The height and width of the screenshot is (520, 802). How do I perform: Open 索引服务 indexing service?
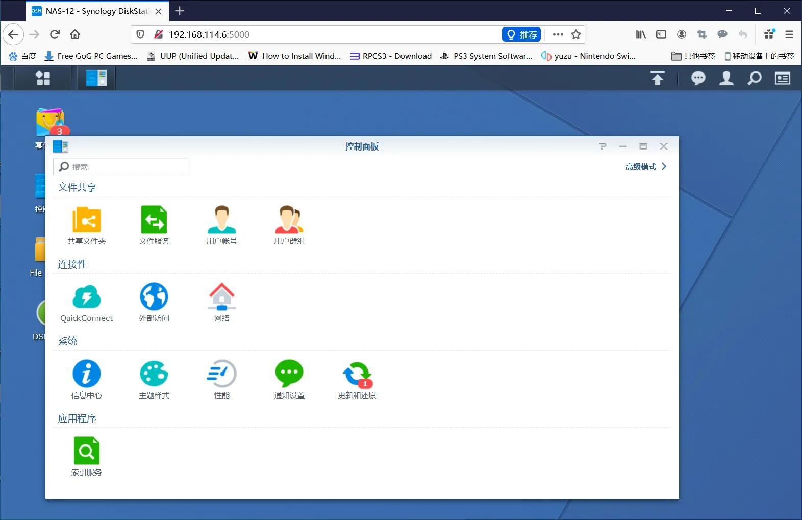87,451
